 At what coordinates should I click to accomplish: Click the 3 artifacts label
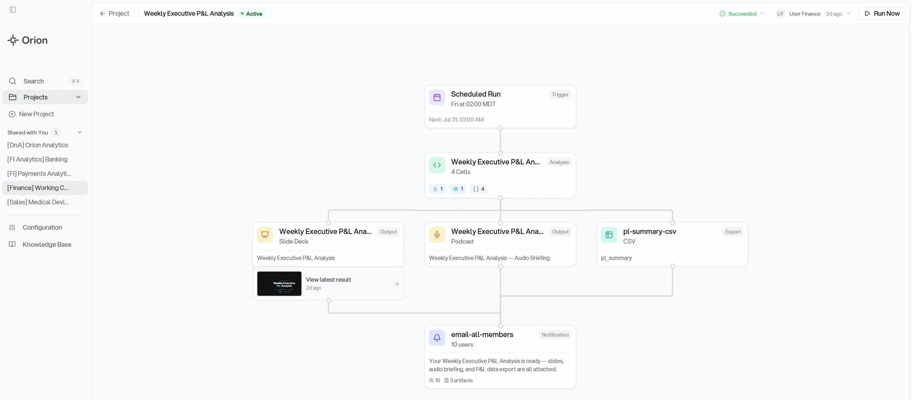click(x=458, y=380)
